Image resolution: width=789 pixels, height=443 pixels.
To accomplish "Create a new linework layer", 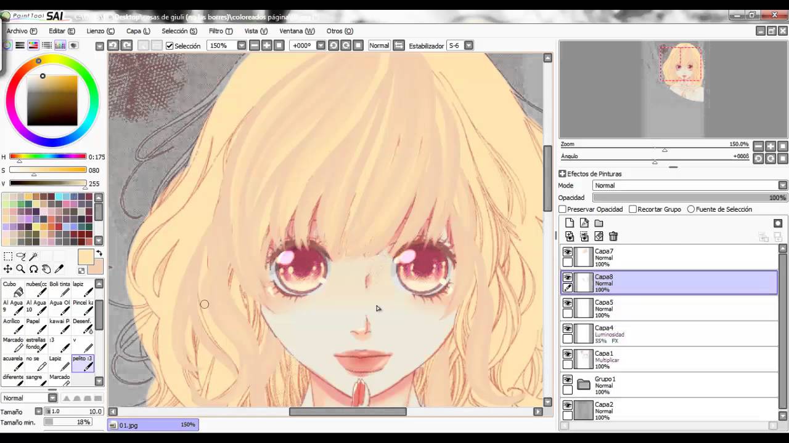I will tap(584, 223).
